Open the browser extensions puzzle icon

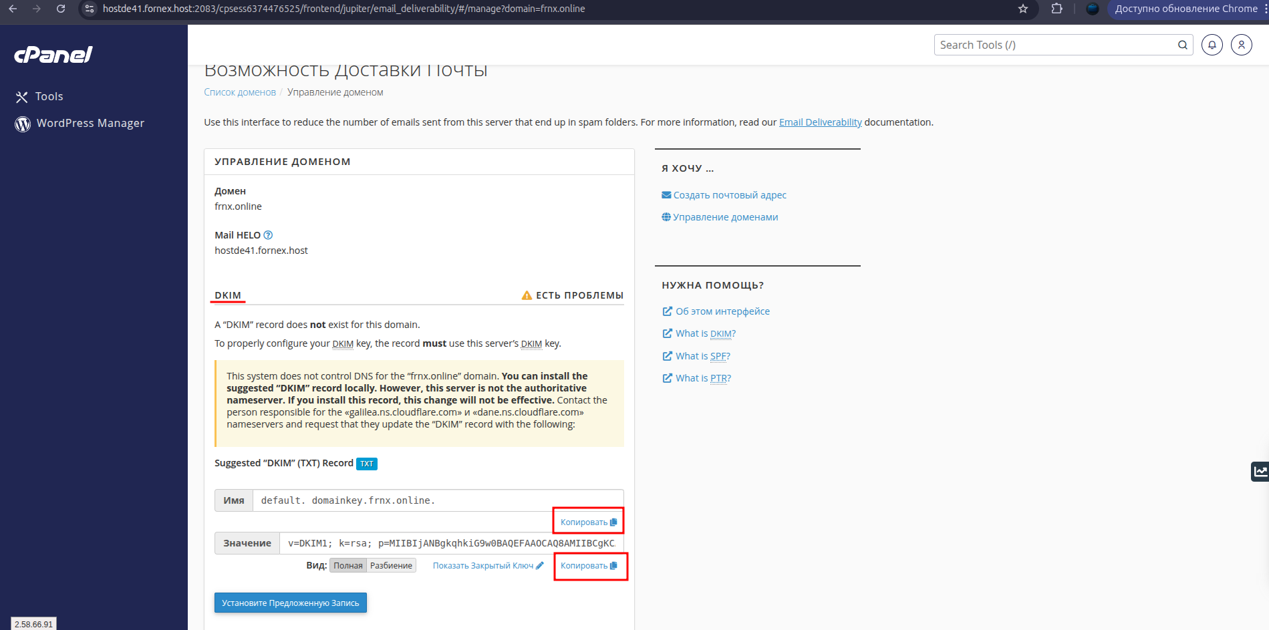tap(1056, 9)
